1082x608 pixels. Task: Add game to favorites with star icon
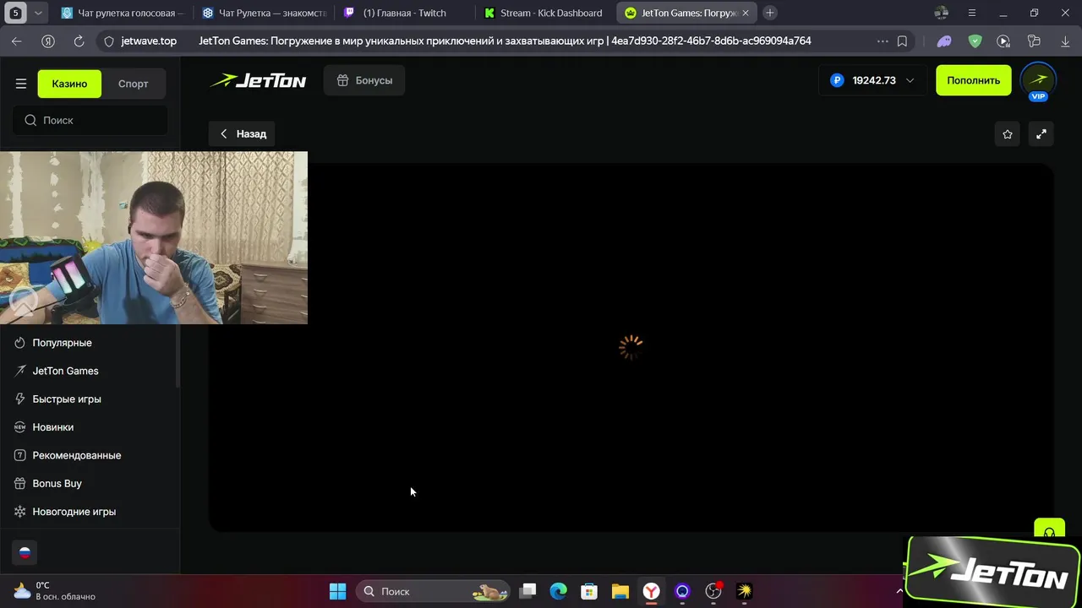coord(1008,133)
